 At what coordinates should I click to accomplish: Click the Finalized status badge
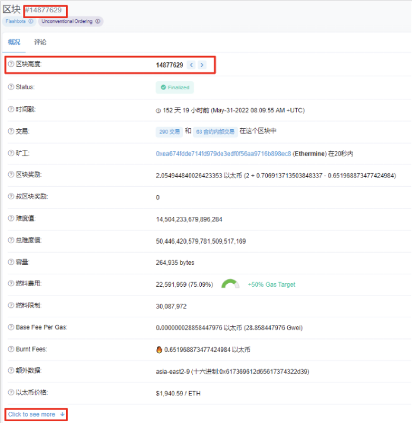[175, 87]
